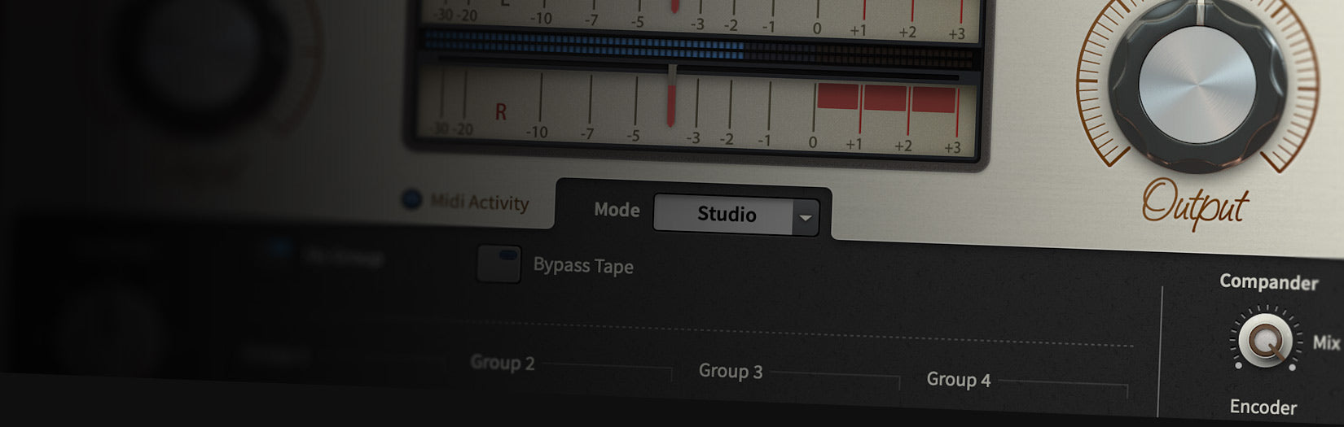Click the blue LED level strip

click(583, 45)
